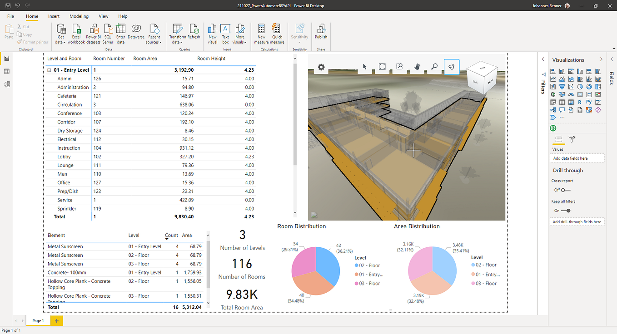Screen dimensions: 617x334
Task: Select the Python visual icon in Visualizations
Action: 589,102
